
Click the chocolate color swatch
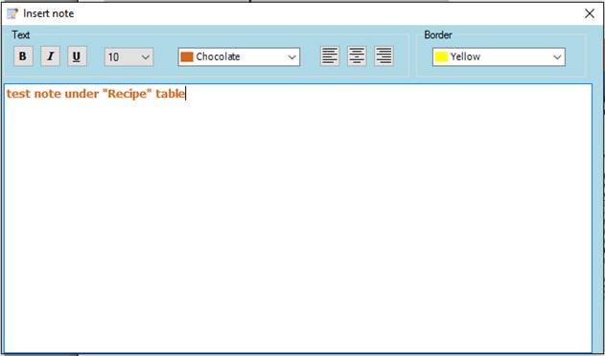(x=187, y=57)
